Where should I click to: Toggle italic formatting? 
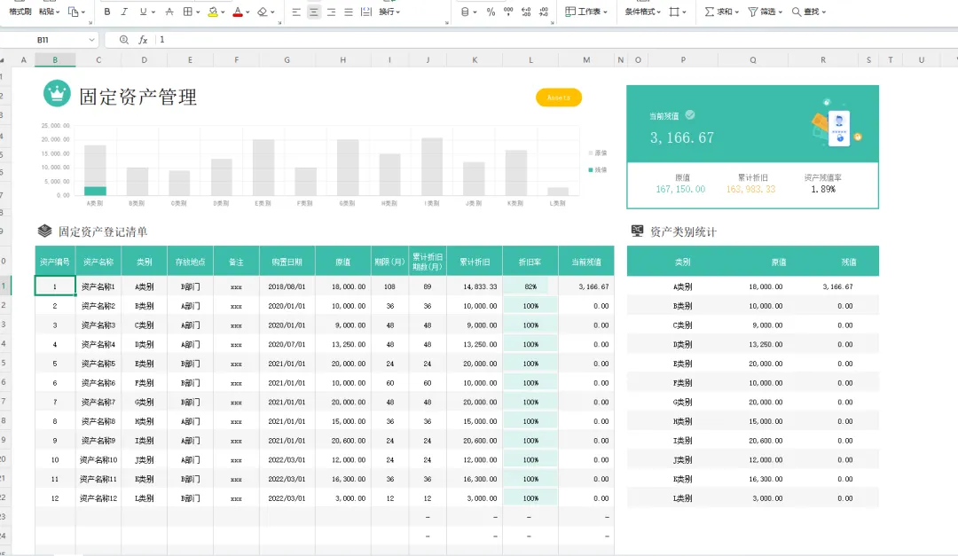click(x=124, y=12)
